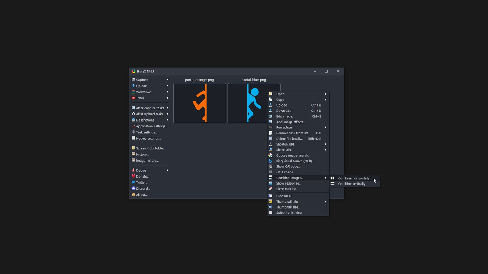Select the Edit image icon
Screen dimensions: 488x274
coord(270,116)
